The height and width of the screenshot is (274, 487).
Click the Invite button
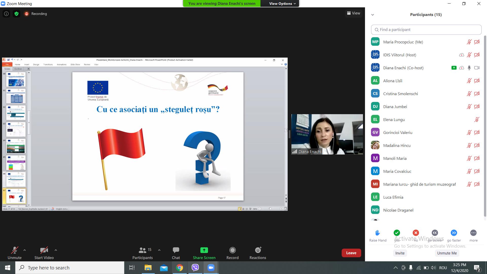[400, 253]
